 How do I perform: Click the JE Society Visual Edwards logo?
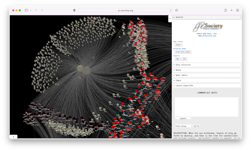tap(208, 26)
